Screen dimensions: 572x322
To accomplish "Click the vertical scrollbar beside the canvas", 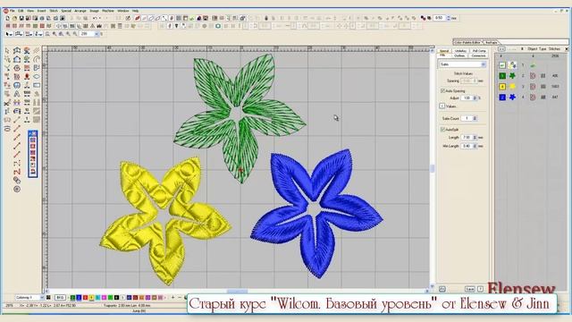I will (433, 169).
